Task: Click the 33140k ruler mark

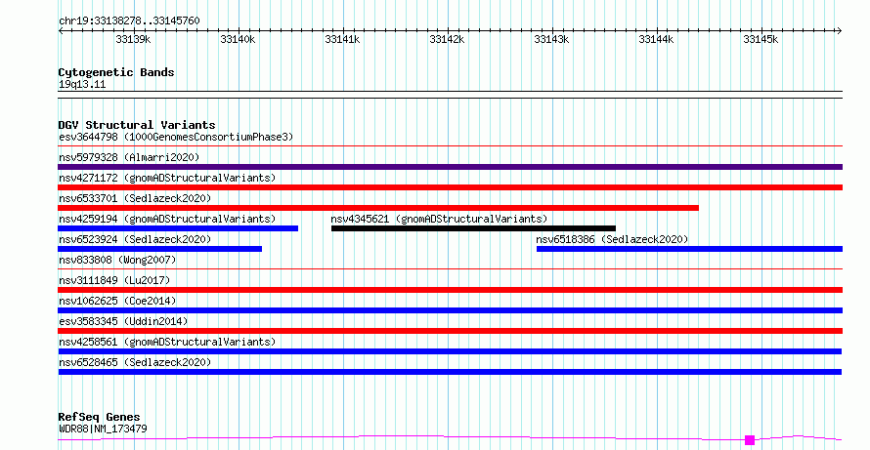Action: [x=238, y=39]
